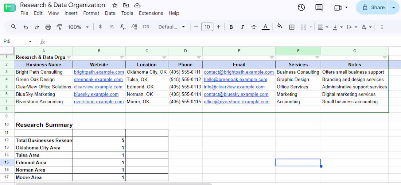The width and height of the screenshot is (401, 185).
Task: Toggle italic formatting
Action: 242,27
